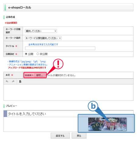
Task: Click the preview title placeholder text
Action: tap(27, 114)
